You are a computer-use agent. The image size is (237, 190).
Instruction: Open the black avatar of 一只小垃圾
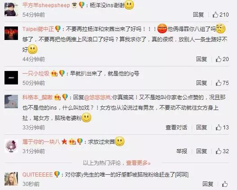pyautogui.click(x=11, y=78)
